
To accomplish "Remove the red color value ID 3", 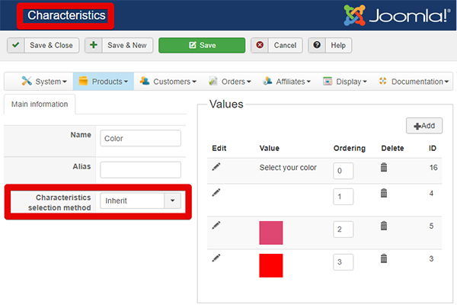I will [x=384, y=259].
